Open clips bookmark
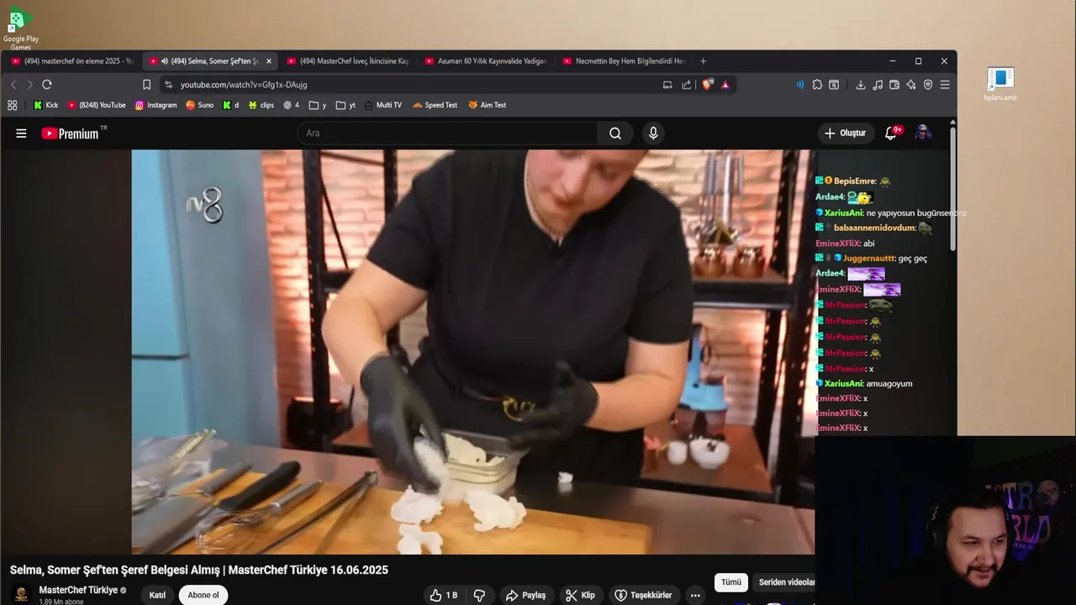 click(x=261, y=105)
